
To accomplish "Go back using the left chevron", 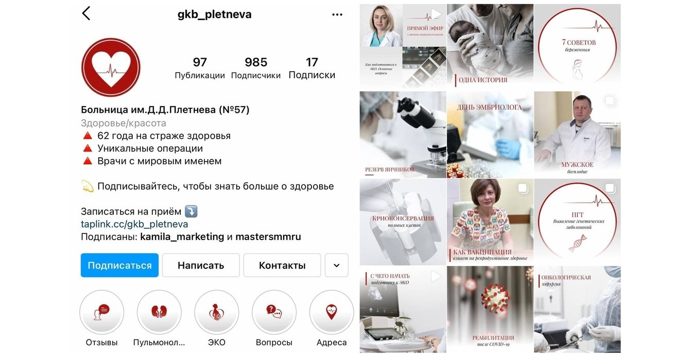I will 86,14.
